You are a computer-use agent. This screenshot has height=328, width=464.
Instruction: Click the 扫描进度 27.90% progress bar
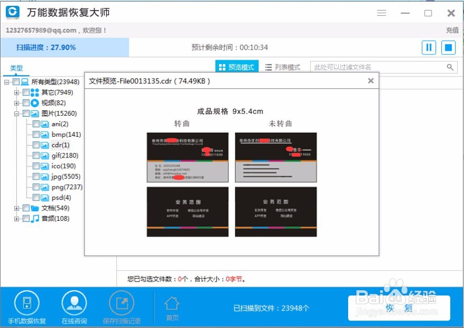pyautogui.click(x=65, y=48)
